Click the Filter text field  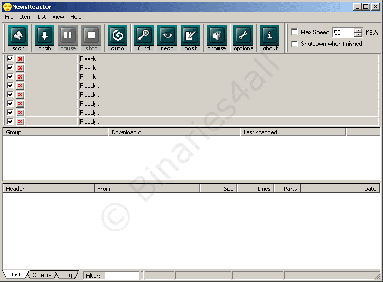point(122,276)
